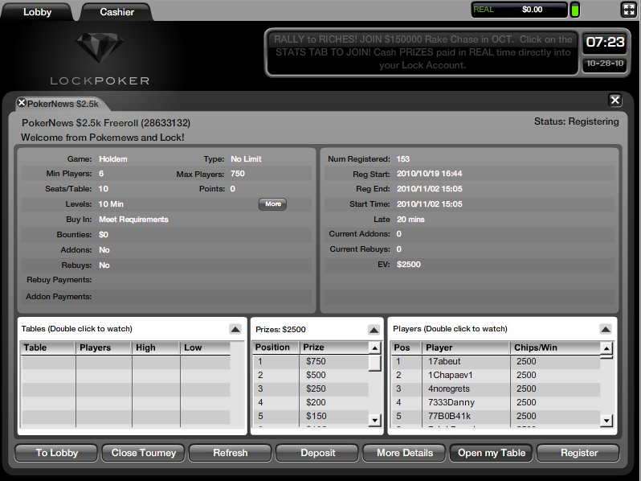Click the Prizes list scroll-down arrow
Screen dimensions: 641x481
pos(374,420)
